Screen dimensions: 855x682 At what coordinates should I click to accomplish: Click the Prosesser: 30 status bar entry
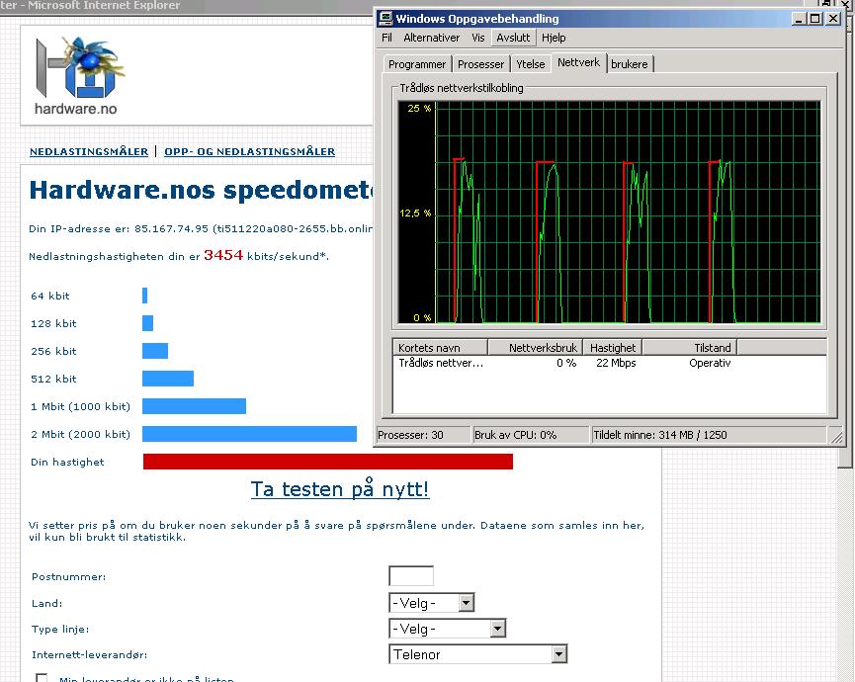423,435
